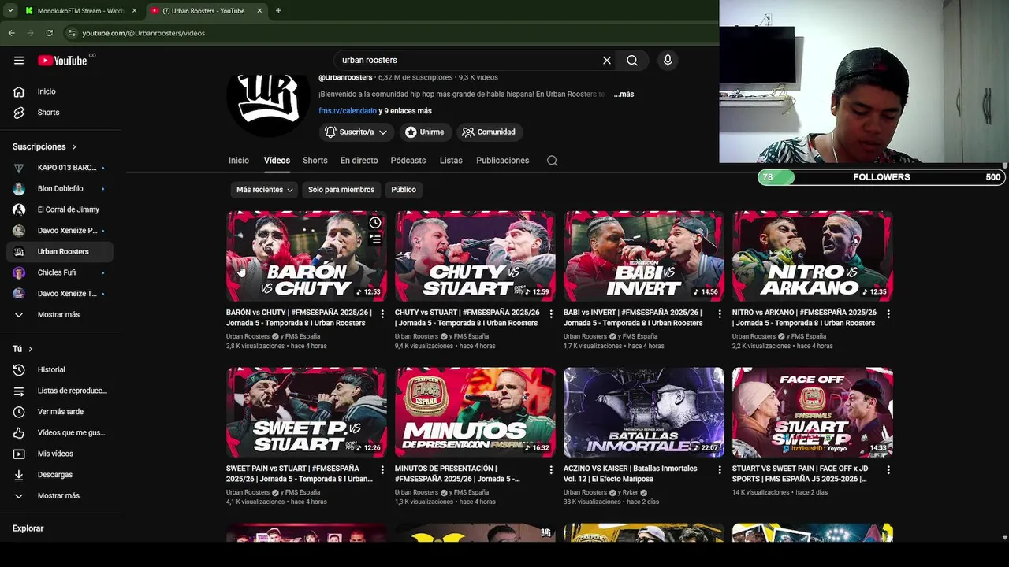Open Listas de reproducción in sidebar
The width and height of the screenshot is (1009, 567).
60,391
